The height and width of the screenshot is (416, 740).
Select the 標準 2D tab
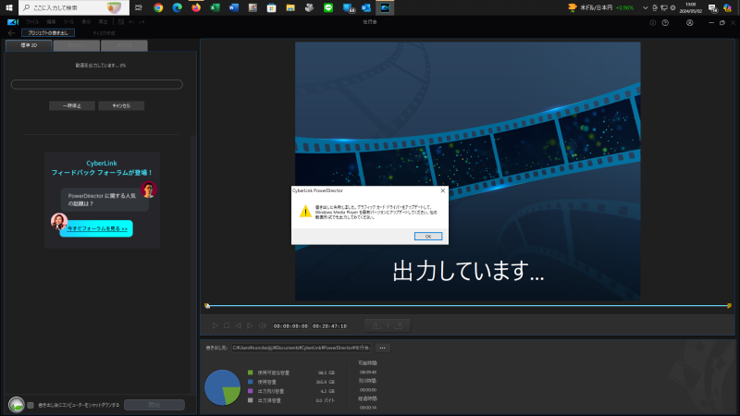click(x=29, y=45)
